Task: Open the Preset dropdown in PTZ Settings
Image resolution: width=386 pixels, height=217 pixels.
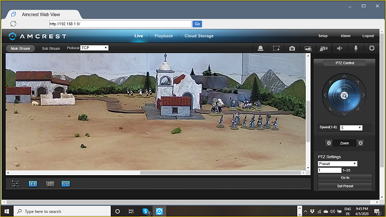Action: 337,164
